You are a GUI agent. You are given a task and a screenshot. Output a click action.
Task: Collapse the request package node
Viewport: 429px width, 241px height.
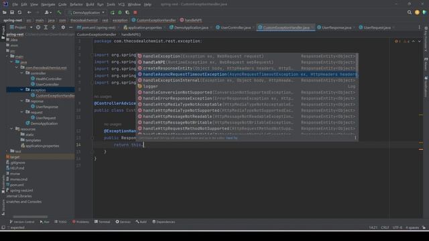click(21, 112)
